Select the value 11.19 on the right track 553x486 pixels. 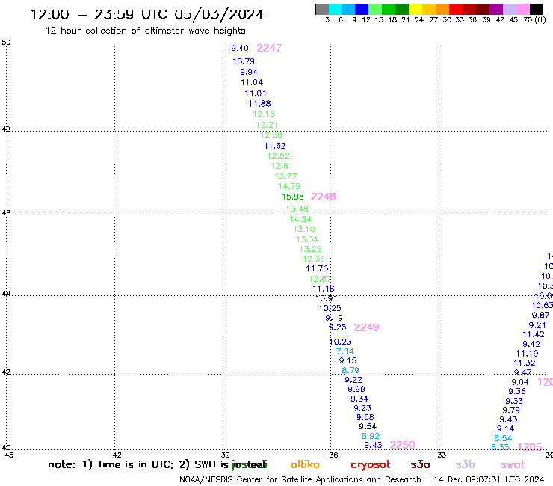(528, 354)
